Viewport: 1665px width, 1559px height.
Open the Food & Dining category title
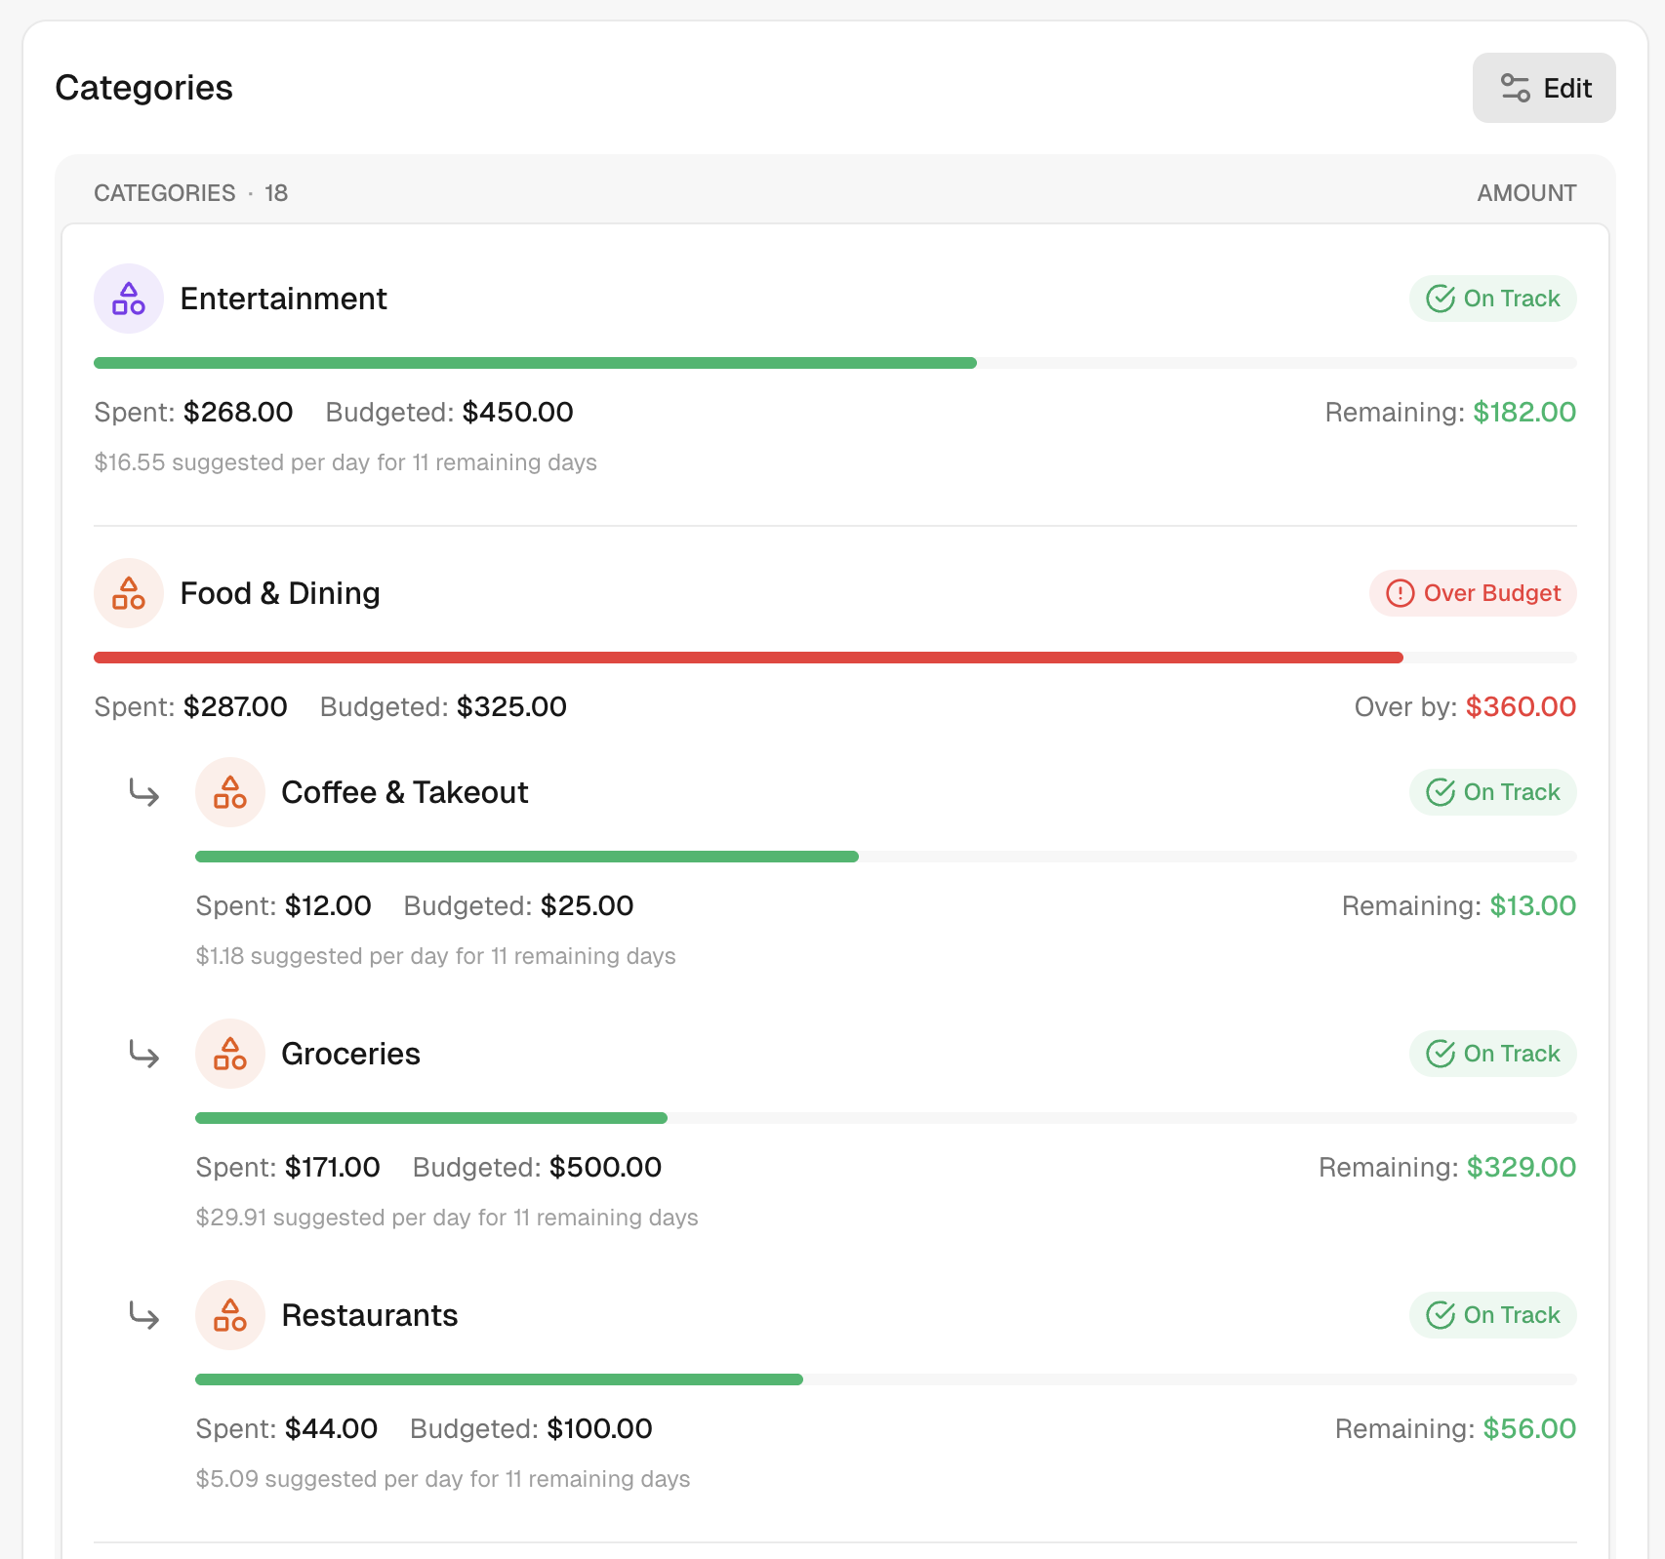280,593
